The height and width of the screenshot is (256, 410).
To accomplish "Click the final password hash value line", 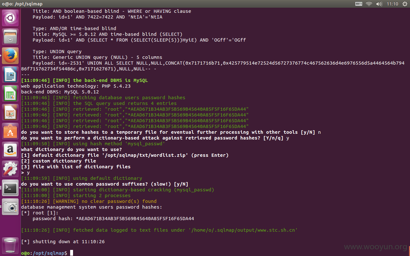I will click(113, 219).
